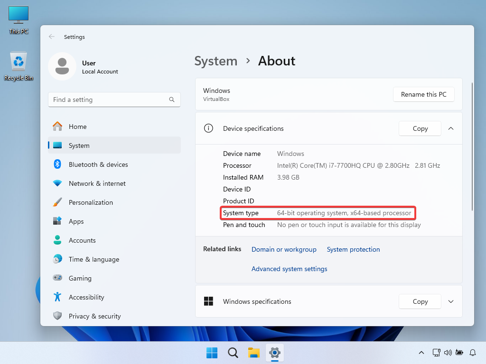The height and width of the screenshot is (364, 486).
Task: Open the Windows Start menu
Action: pyautogui.click(x=212, y=353)
